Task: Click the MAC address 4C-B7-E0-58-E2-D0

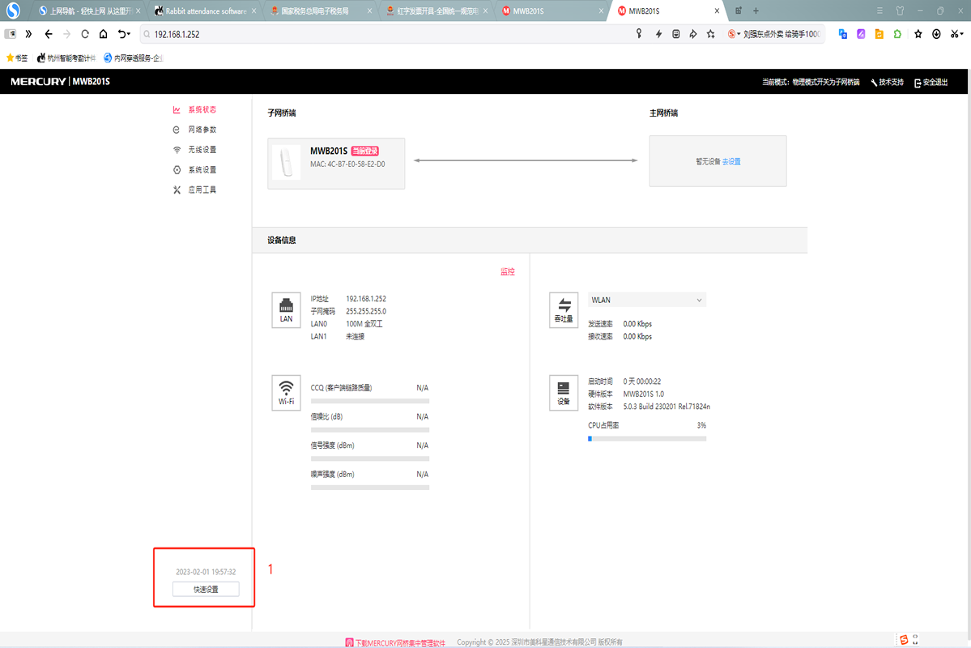Action: point(347,164)
